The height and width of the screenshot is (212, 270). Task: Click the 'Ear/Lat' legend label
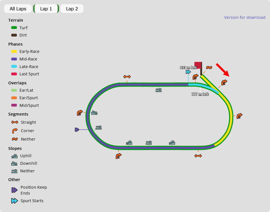point(26,90)
